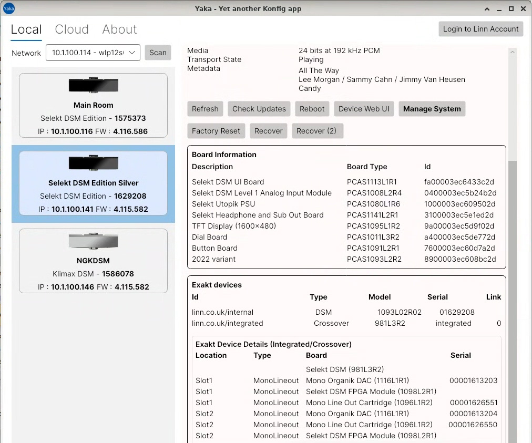Click the Check Updates button
This screenshot has height=443, width=532.
259,109
